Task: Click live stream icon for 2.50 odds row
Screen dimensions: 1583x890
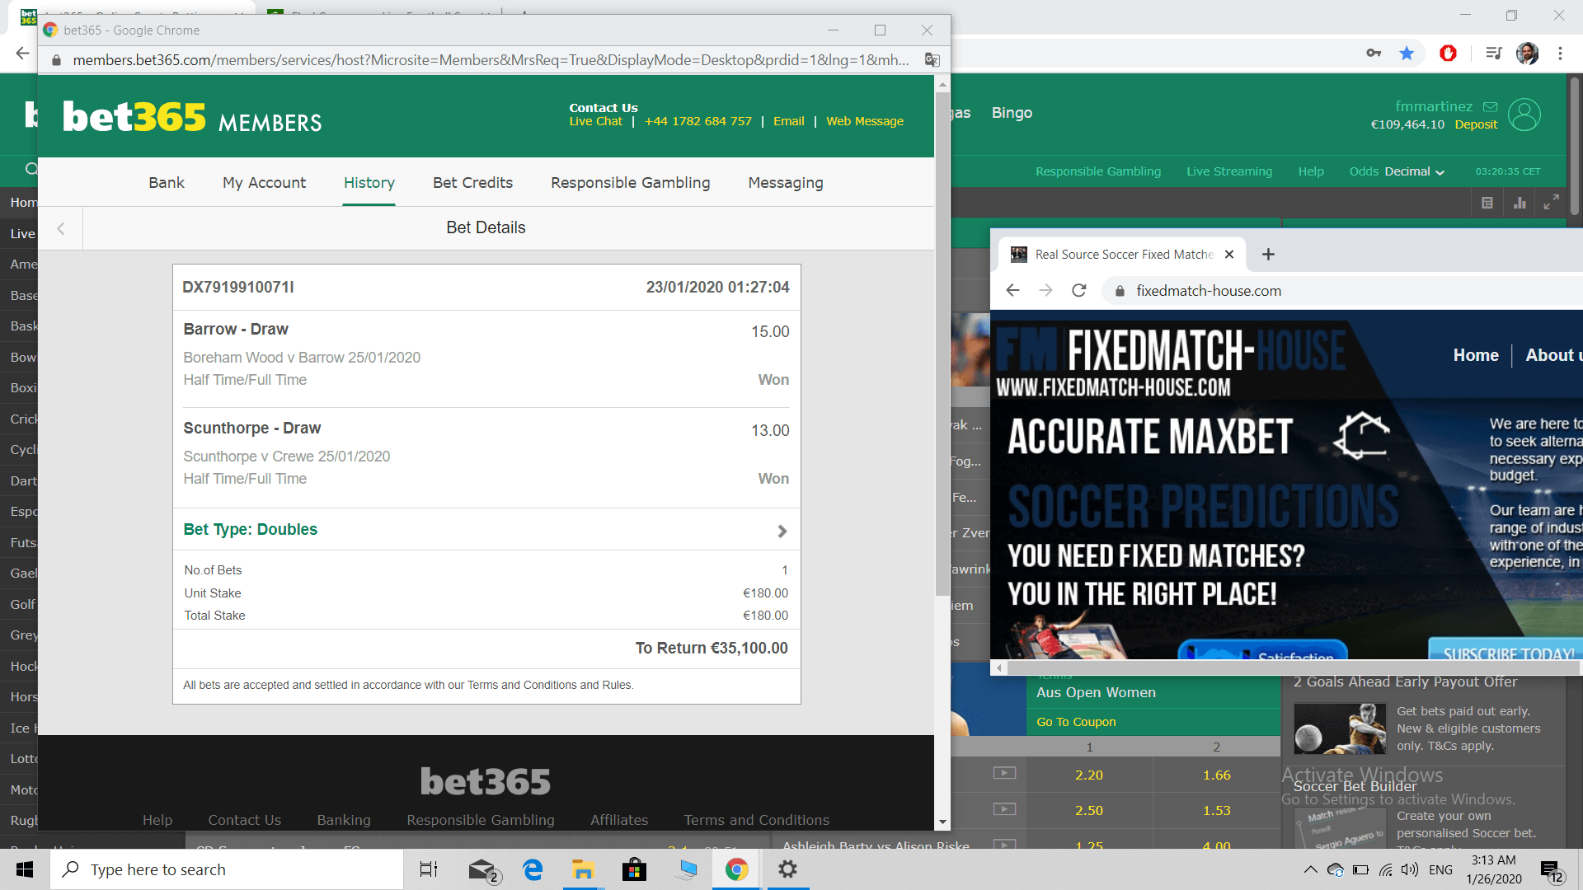Action: 1004,809
